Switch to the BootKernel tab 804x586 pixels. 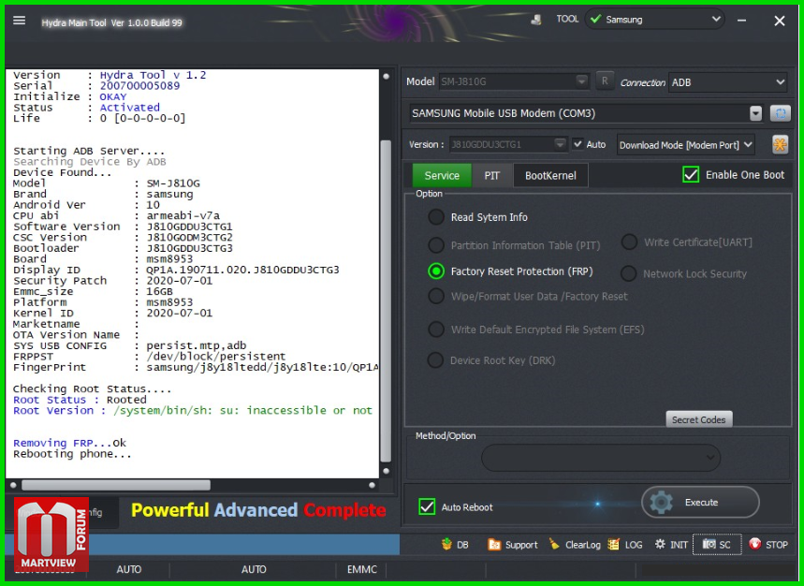(x=550, y=175)
